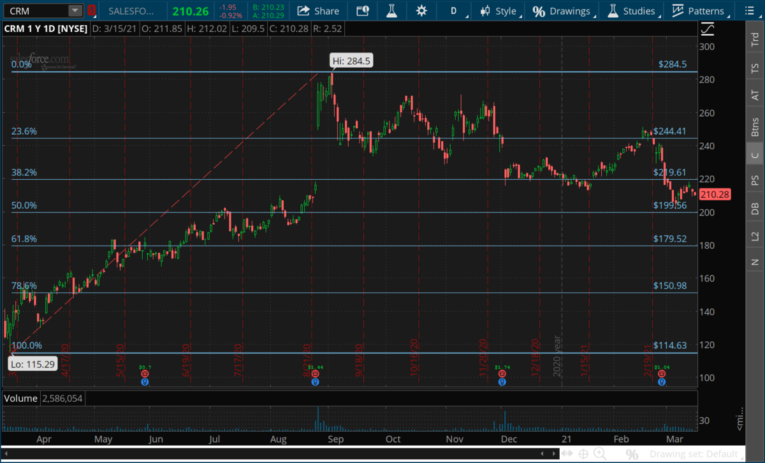Click the red earnings phone icon under $1.04
The height and width of the screenshot is (463, 765).
click(x=662, y=375)
